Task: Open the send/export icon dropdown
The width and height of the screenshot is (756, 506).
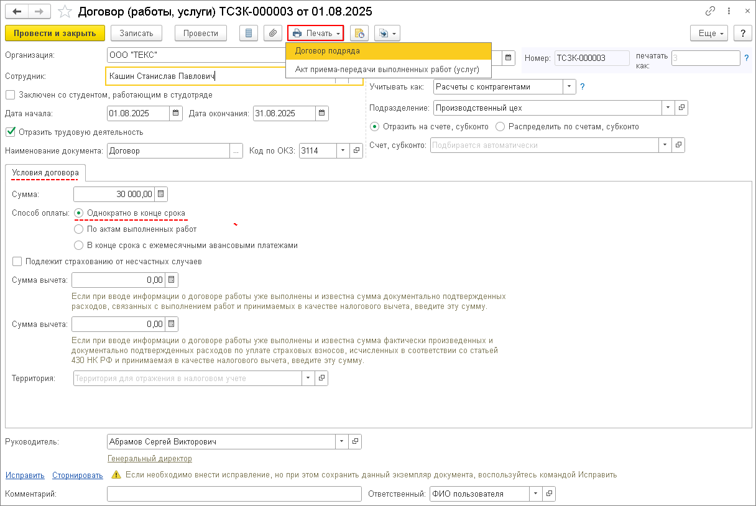Action: [387, 33]
